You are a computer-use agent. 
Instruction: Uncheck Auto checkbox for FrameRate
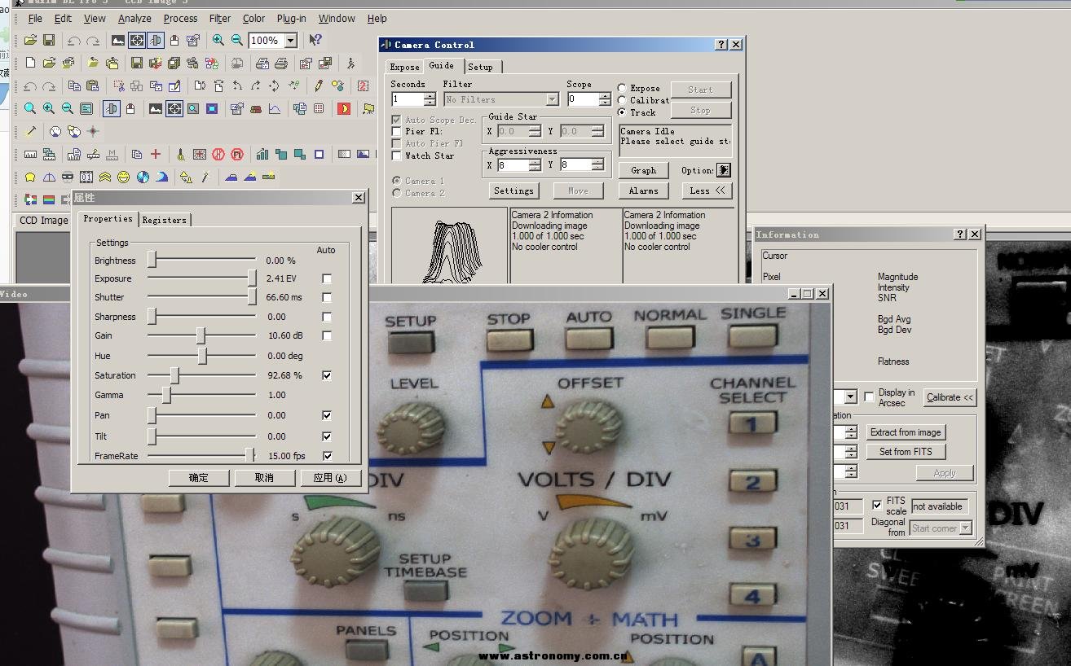coord(327,456)
